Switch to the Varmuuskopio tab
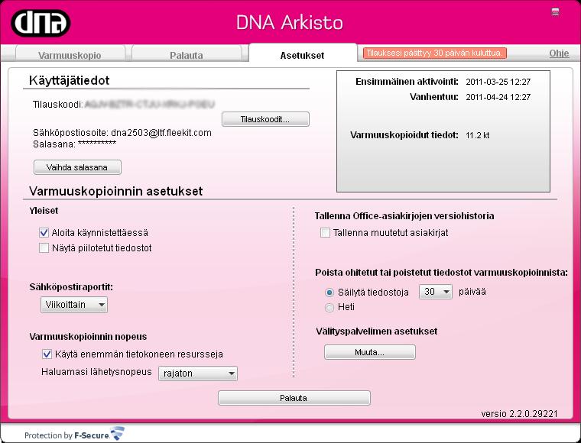 click(x=70, y=55)
